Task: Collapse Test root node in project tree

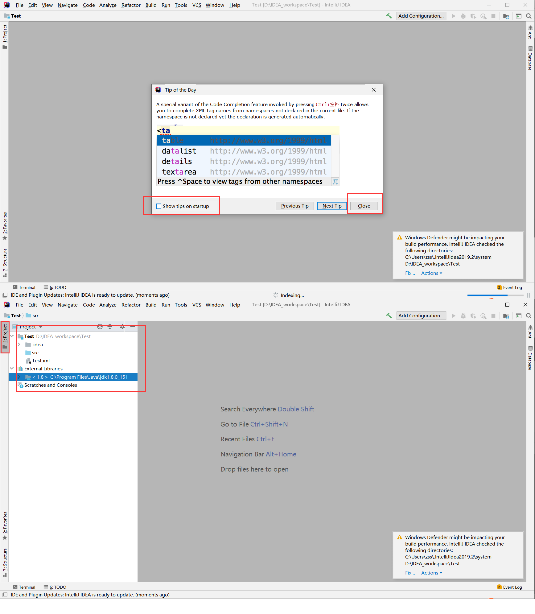Action: tap(12, 336)
